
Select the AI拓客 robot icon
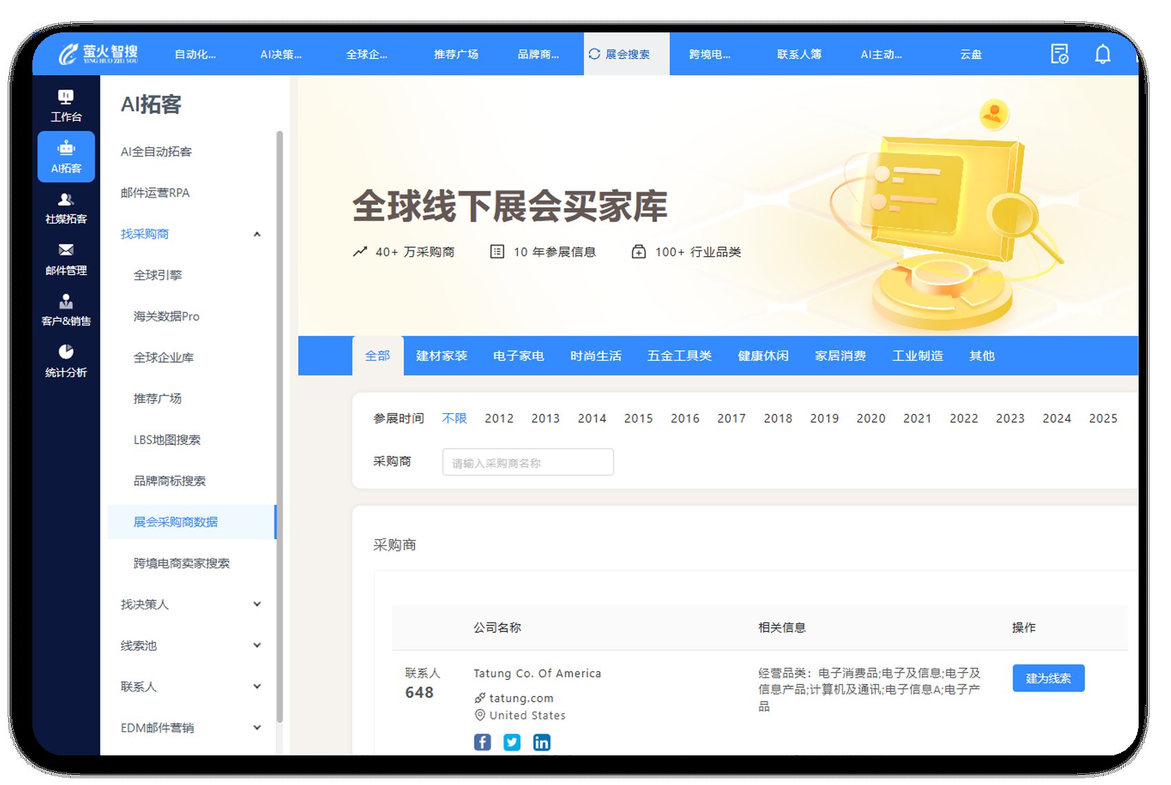66,156
